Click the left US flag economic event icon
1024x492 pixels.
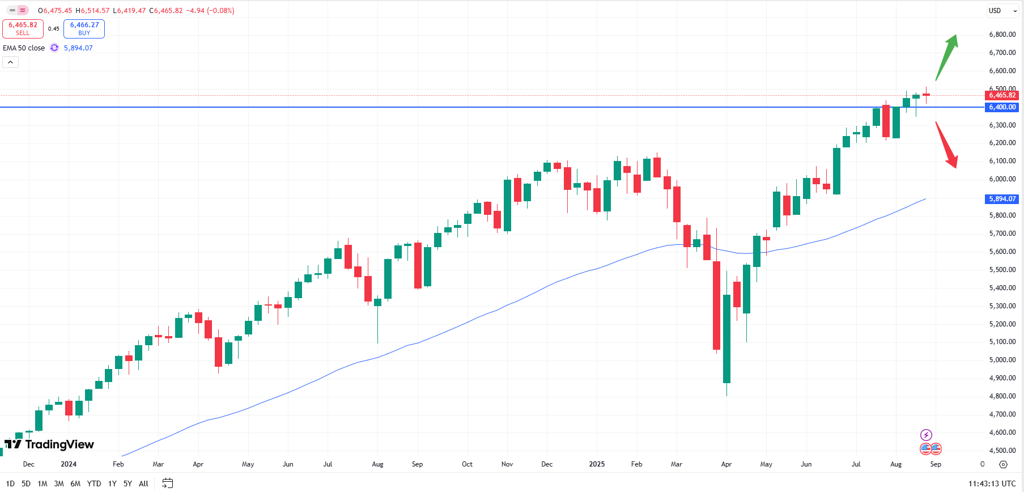pyautogui.click(x=925, y=449)
